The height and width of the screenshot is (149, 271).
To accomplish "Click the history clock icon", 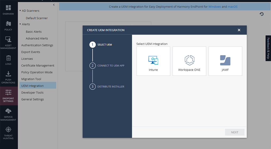I will [x=261, y=14].
